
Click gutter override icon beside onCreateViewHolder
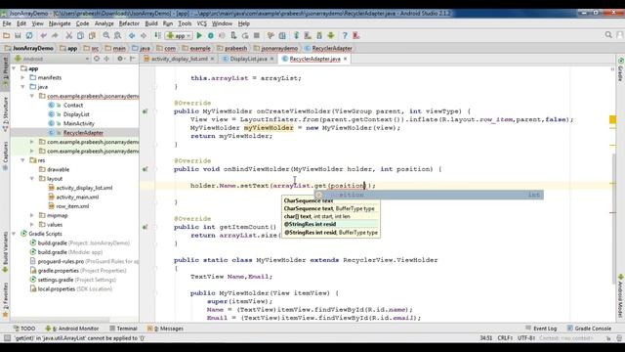pos(146,110)
